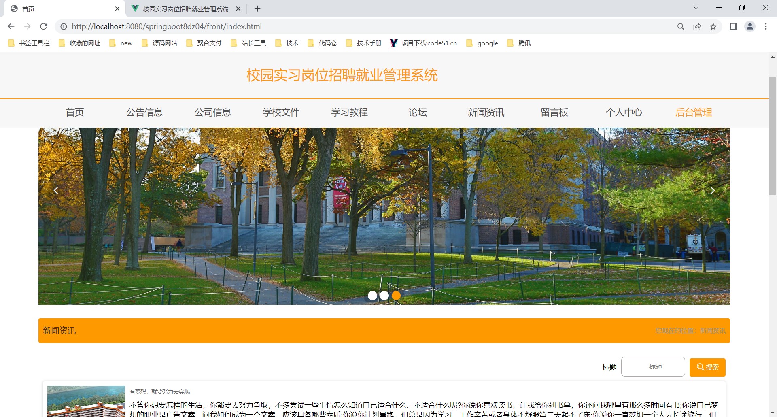Reload the page with the refresh icon
Screen dimensions: 777x417
(x=44, y=26)
